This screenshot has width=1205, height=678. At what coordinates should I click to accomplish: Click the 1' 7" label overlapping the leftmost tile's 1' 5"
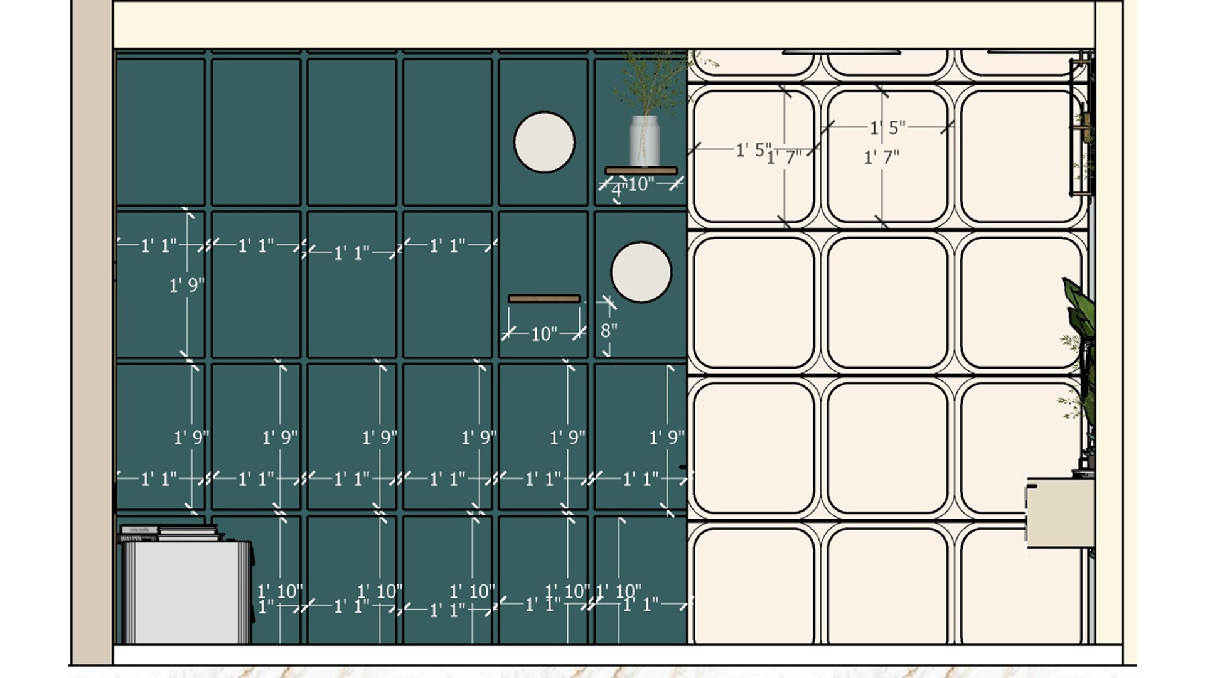click(785, 158)
